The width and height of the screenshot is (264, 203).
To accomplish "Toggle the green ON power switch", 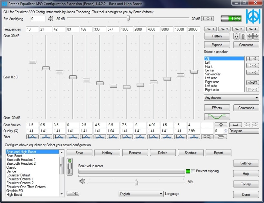I will click(x=231, y=18).
